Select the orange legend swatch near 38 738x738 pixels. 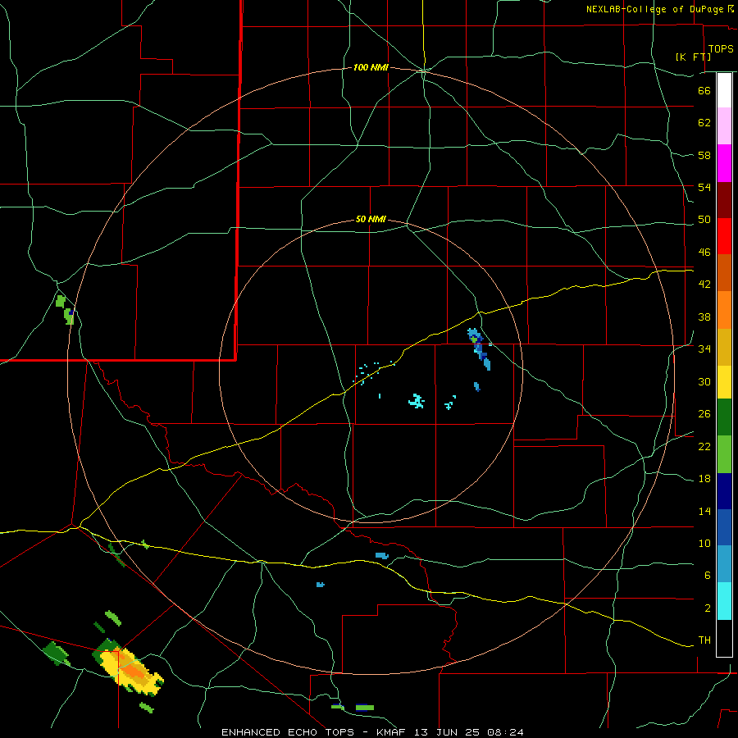[724, 310]
